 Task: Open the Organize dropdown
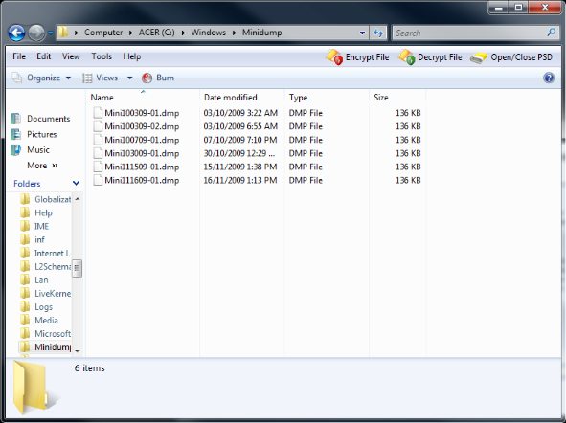pyautogui.click(x=42, y=78)
